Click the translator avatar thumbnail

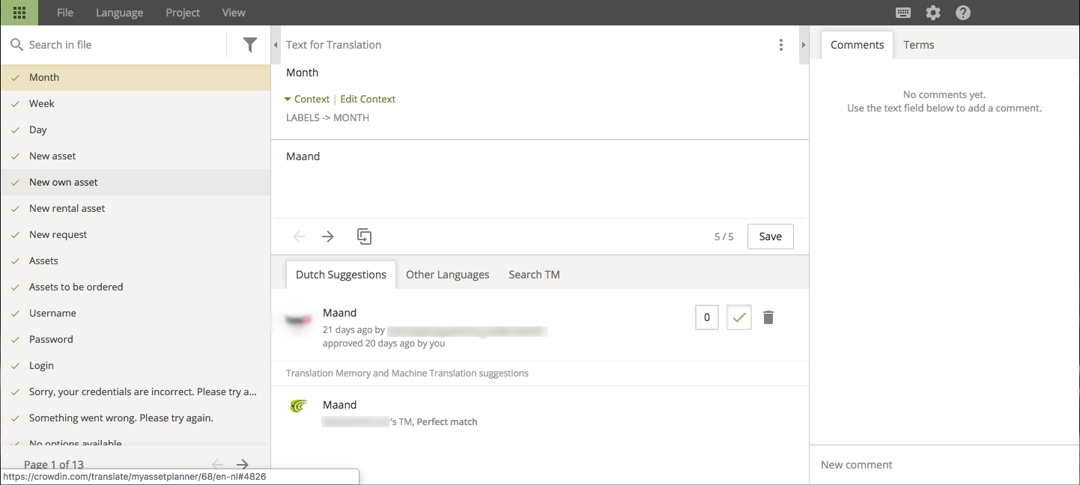[298, 322]
